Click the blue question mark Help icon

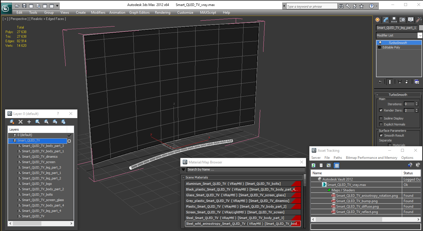(371, 6)
